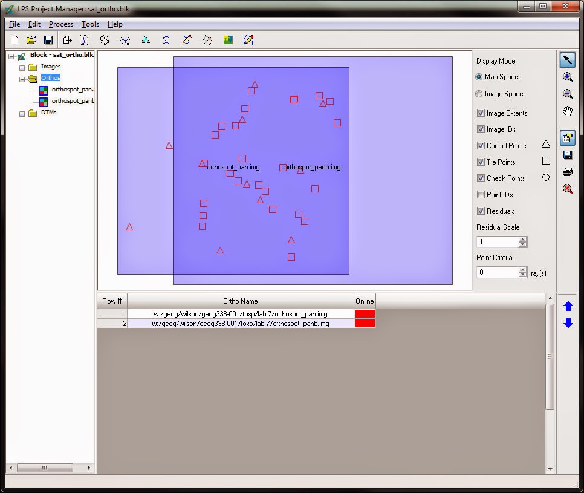Collapse the Block sat_ortho.blk tree root

coord(11,57)
